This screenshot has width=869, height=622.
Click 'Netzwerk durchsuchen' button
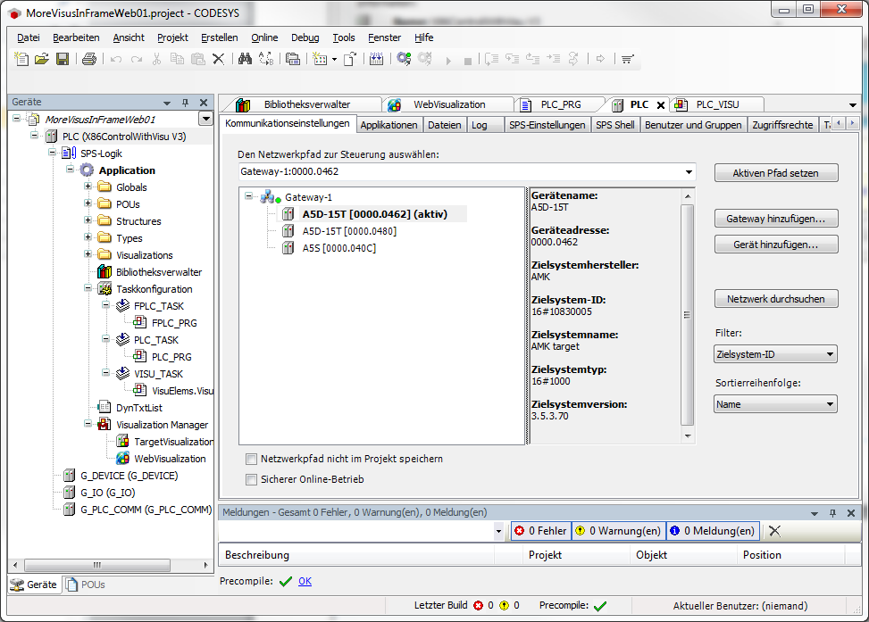coord(776,299)
